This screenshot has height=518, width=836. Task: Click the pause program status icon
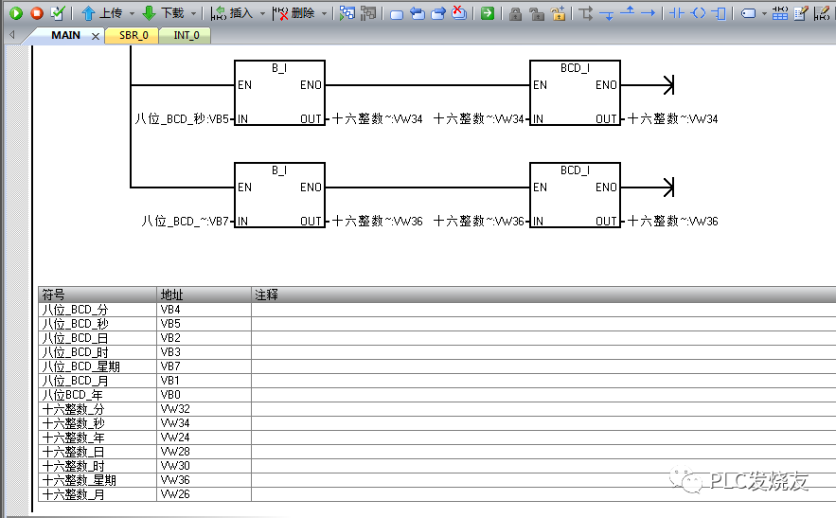(x=368, y=13)
